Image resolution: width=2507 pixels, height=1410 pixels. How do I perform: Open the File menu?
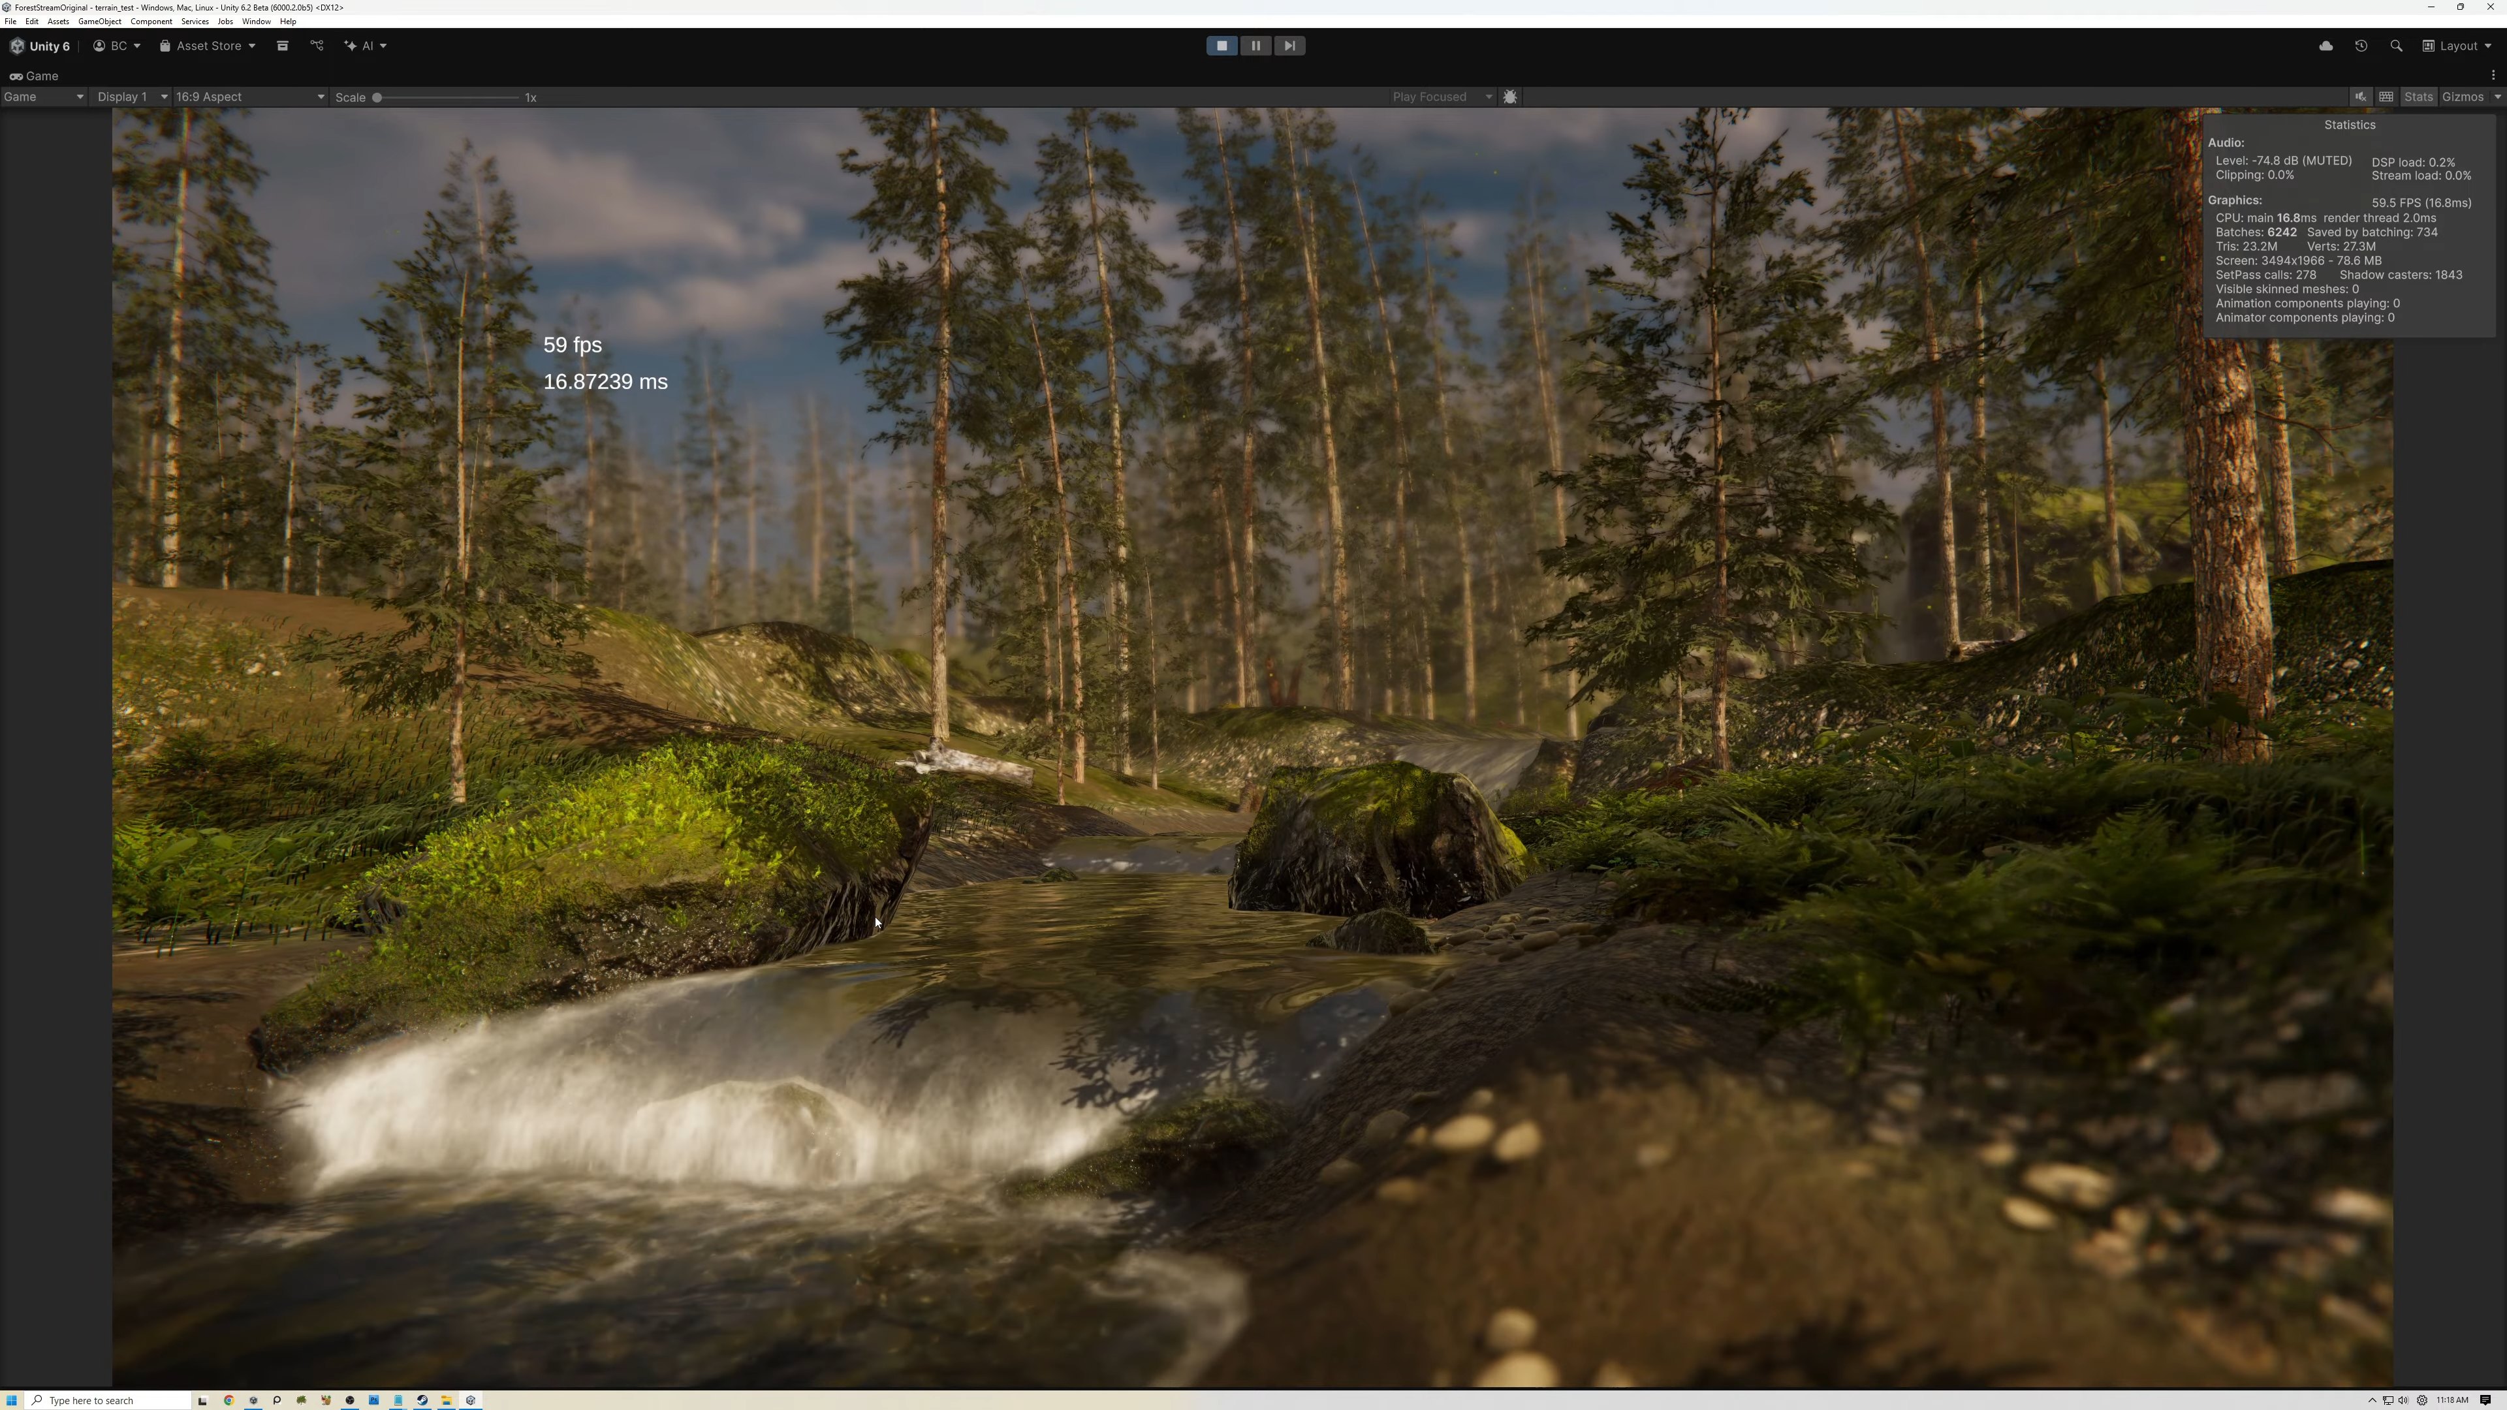10,22
